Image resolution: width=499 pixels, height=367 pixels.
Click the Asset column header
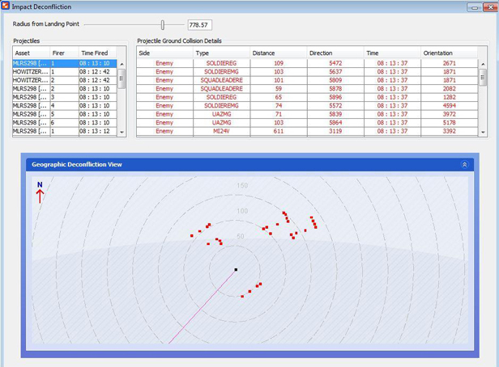[x=31, y=53]
